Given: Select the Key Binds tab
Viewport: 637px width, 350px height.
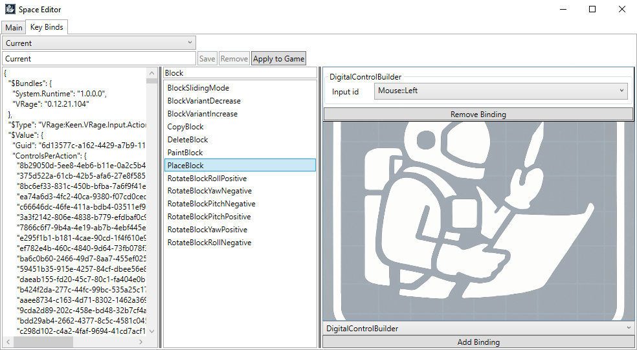Looking at the screenshot, I should coord(47,27).
